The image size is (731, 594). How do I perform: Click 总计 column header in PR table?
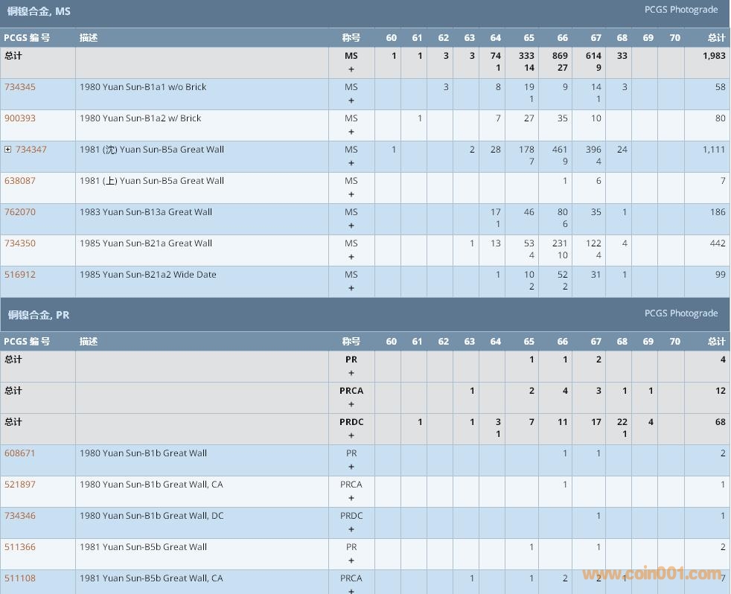click(x=716, y=341)
